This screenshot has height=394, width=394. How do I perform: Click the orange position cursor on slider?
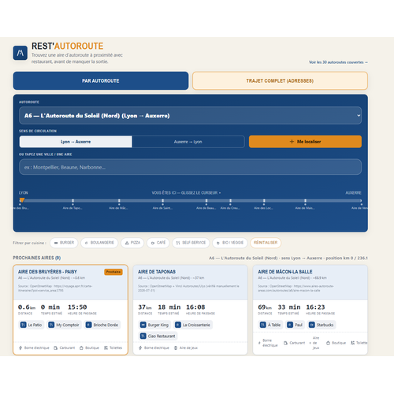(22, 200)
